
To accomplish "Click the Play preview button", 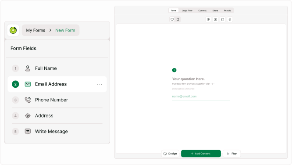I will tap(231, 154).
